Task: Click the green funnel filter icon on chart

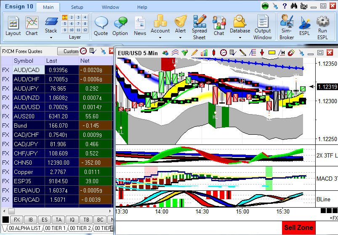Action: [x=185, y=53]
